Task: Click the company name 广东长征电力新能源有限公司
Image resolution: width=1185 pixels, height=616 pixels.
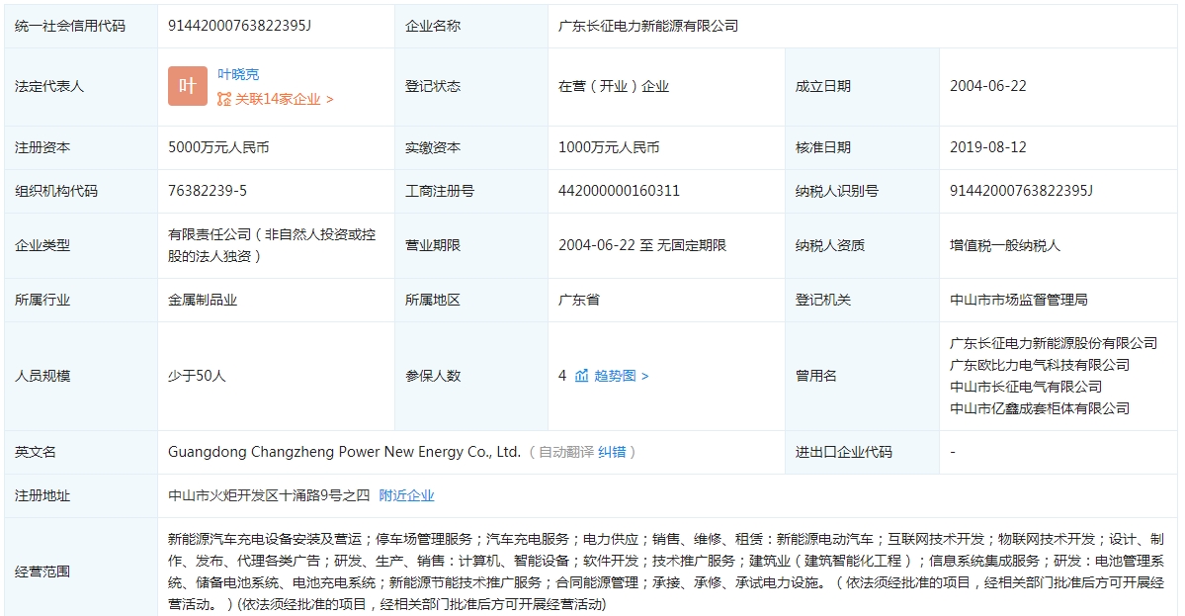Action: 648,26
